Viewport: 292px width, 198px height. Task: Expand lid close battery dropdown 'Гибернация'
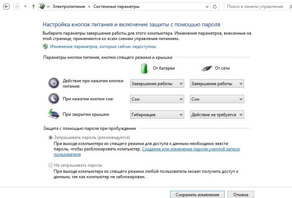157,115
